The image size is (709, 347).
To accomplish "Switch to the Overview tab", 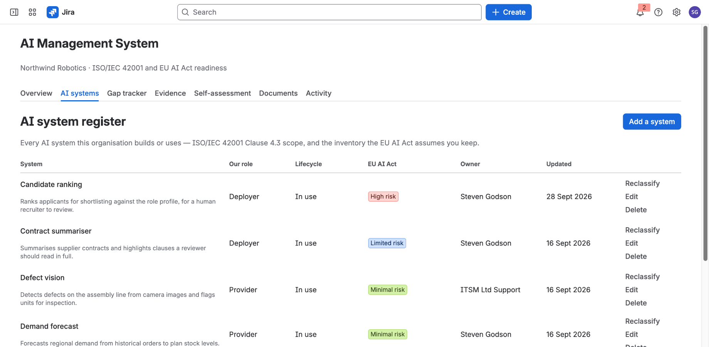I will click(36, 93).
